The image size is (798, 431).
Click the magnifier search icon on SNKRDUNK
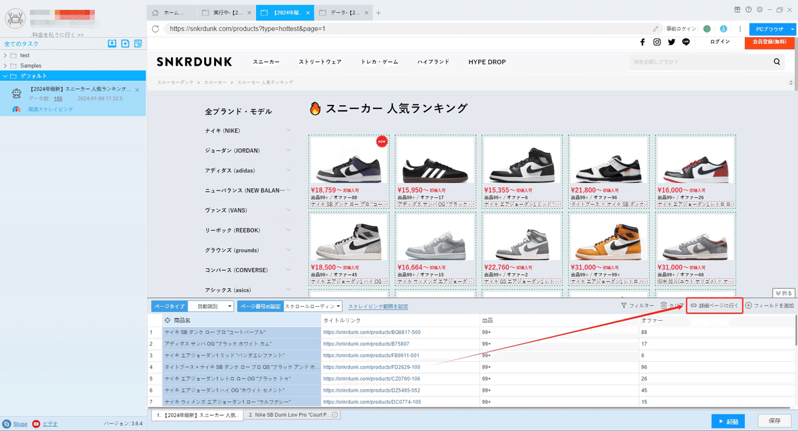777,62
